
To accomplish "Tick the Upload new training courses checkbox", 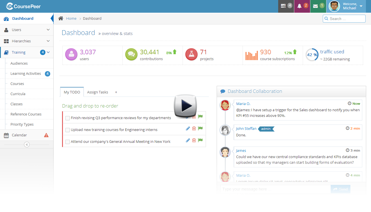I will pos(67,130).
